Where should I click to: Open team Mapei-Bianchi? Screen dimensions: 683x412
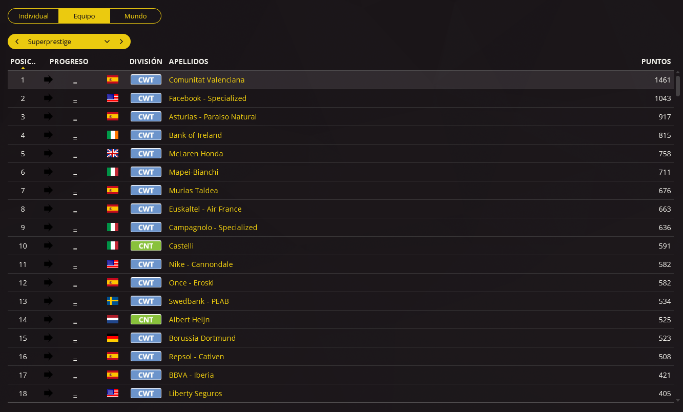(x=194, y=172)
